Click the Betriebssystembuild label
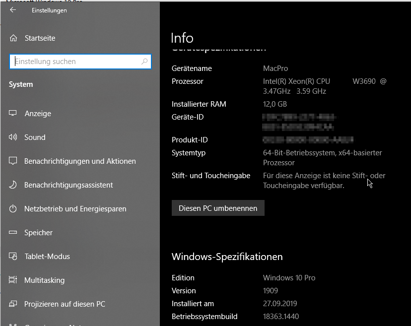The height and width of the screenshot is (326, 411). [x=205, y=316]
